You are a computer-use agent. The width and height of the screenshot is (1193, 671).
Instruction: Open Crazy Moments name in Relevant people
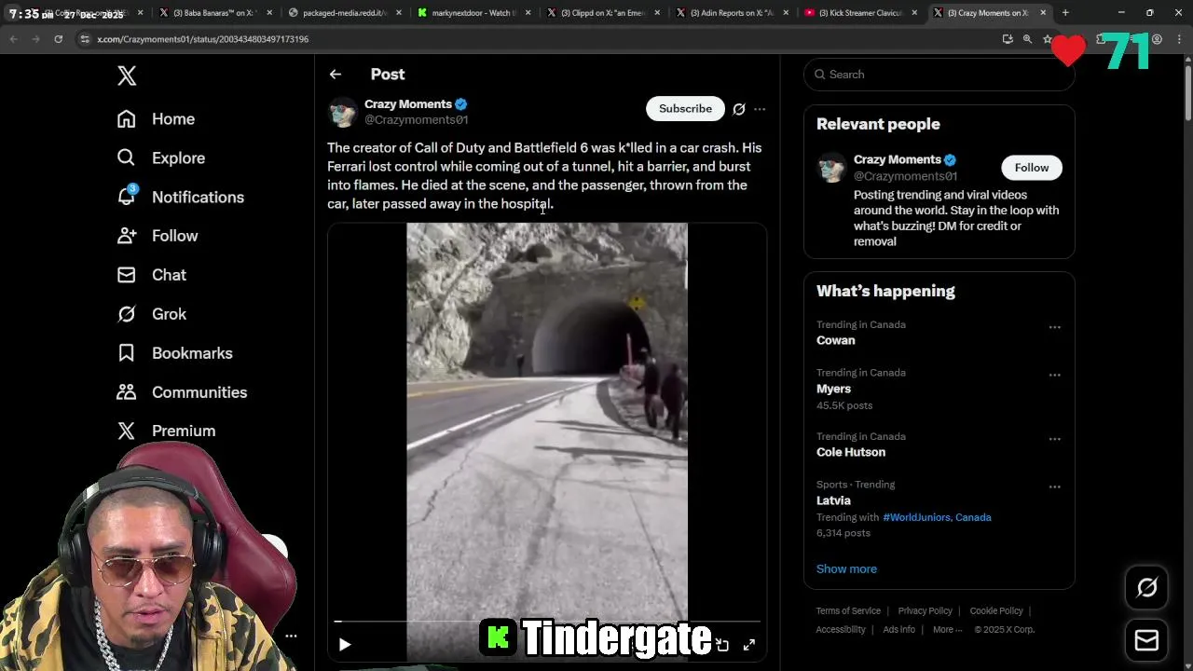[x=898, y=160]
